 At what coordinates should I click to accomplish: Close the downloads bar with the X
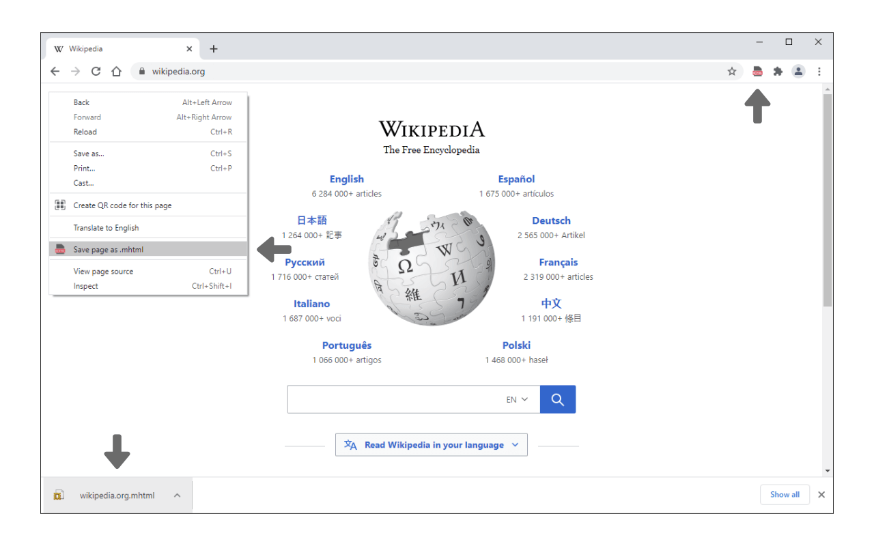click(821, 495)
